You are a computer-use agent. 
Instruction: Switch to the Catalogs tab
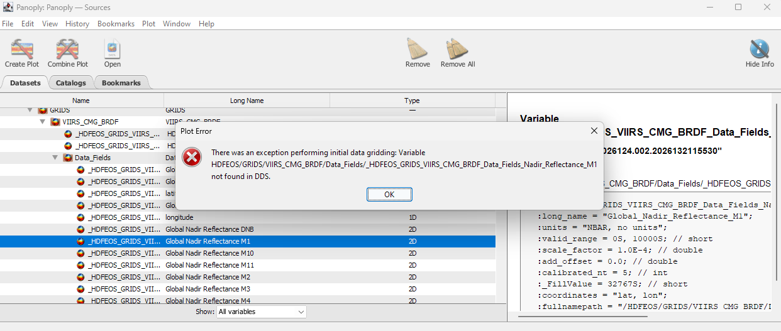pos(70,83)
